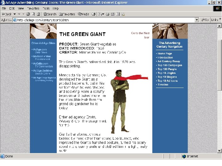Show browsing History via the toolbar icon
222x166 pixels.
coord(93,14)
